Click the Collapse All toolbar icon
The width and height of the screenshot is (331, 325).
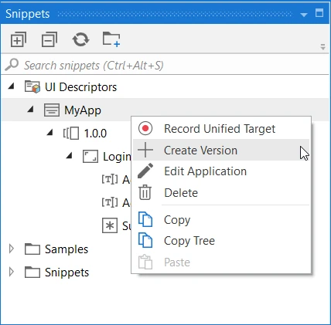pyautogui.click(x=49, y=39)
